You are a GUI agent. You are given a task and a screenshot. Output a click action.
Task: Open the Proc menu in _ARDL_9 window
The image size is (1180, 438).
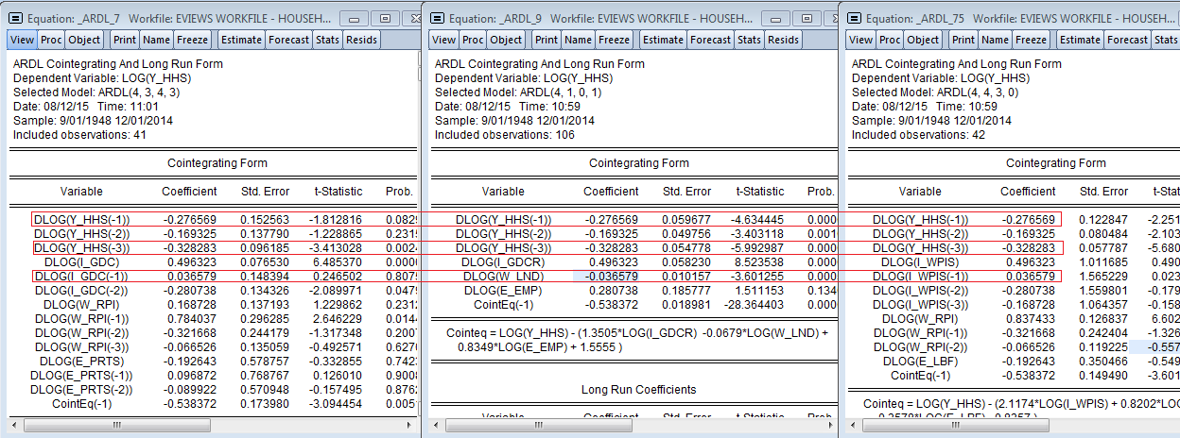474,40
